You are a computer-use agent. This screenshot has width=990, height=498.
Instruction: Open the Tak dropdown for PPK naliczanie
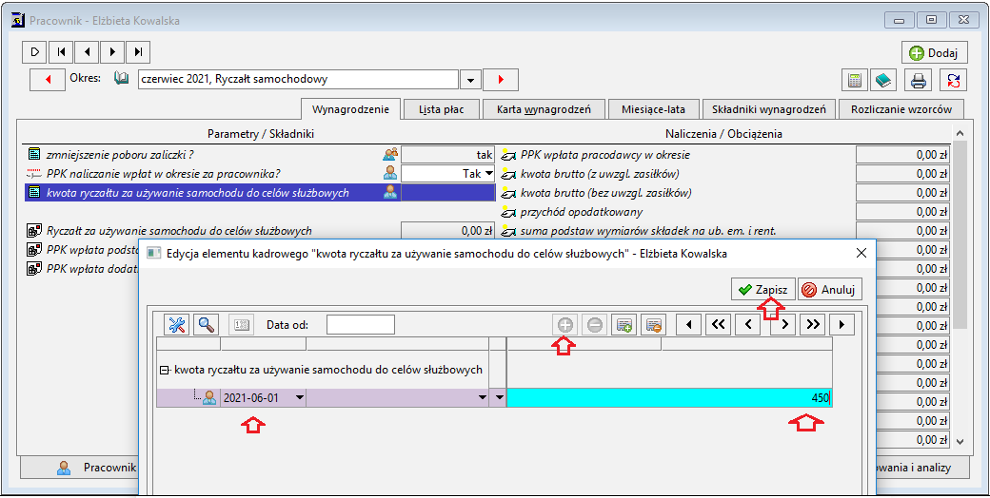[488, 173]
